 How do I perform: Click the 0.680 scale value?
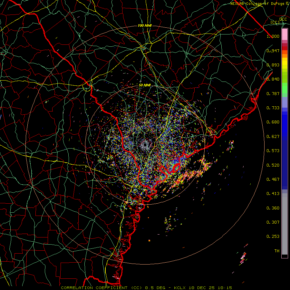[273, 122]
